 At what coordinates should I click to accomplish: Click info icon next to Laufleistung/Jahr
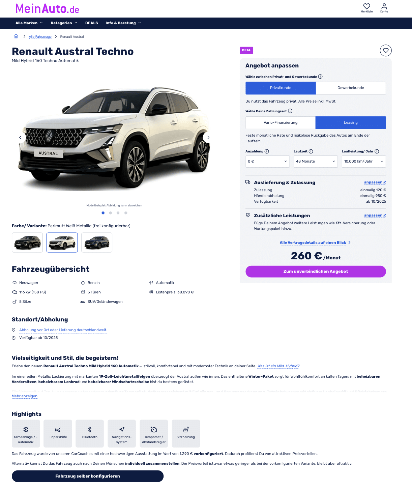[377, 151]
